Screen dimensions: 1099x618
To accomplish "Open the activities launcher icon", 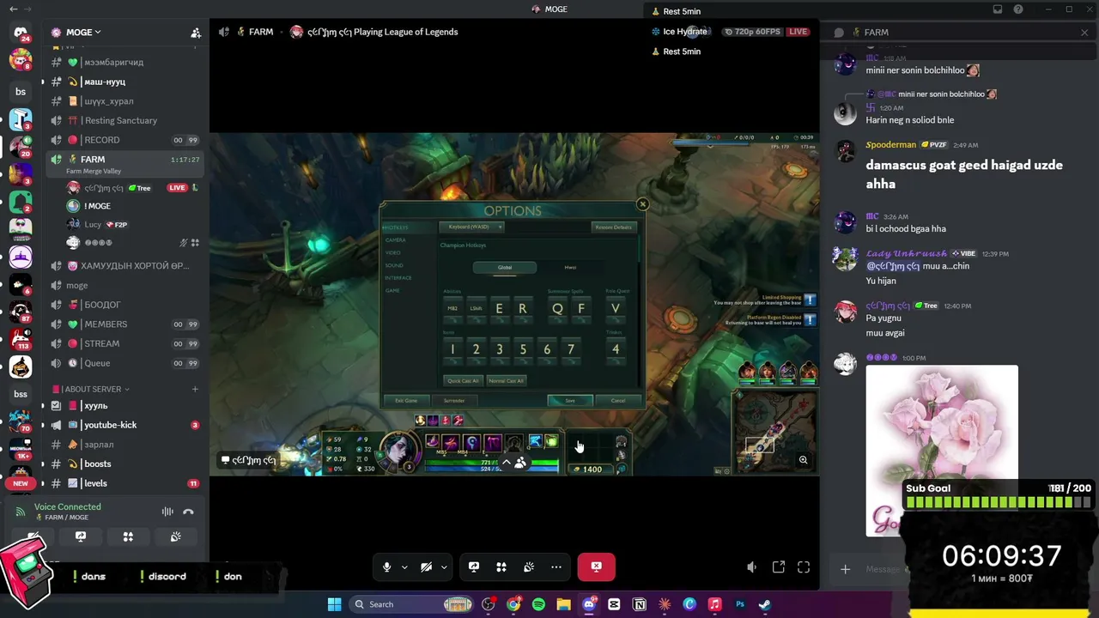I will coord(501,566).
